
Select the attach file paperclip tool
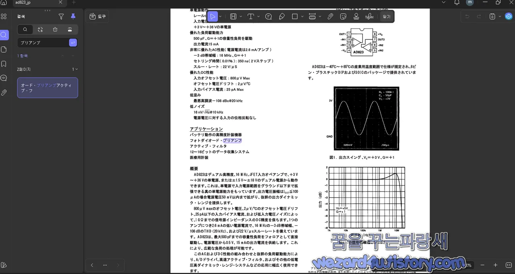[330, 16]
